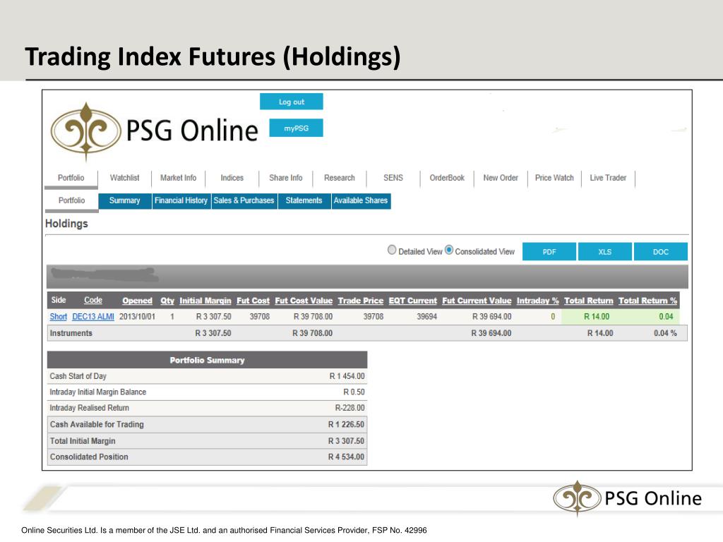Sort by the Opened column header

point(137,301)
